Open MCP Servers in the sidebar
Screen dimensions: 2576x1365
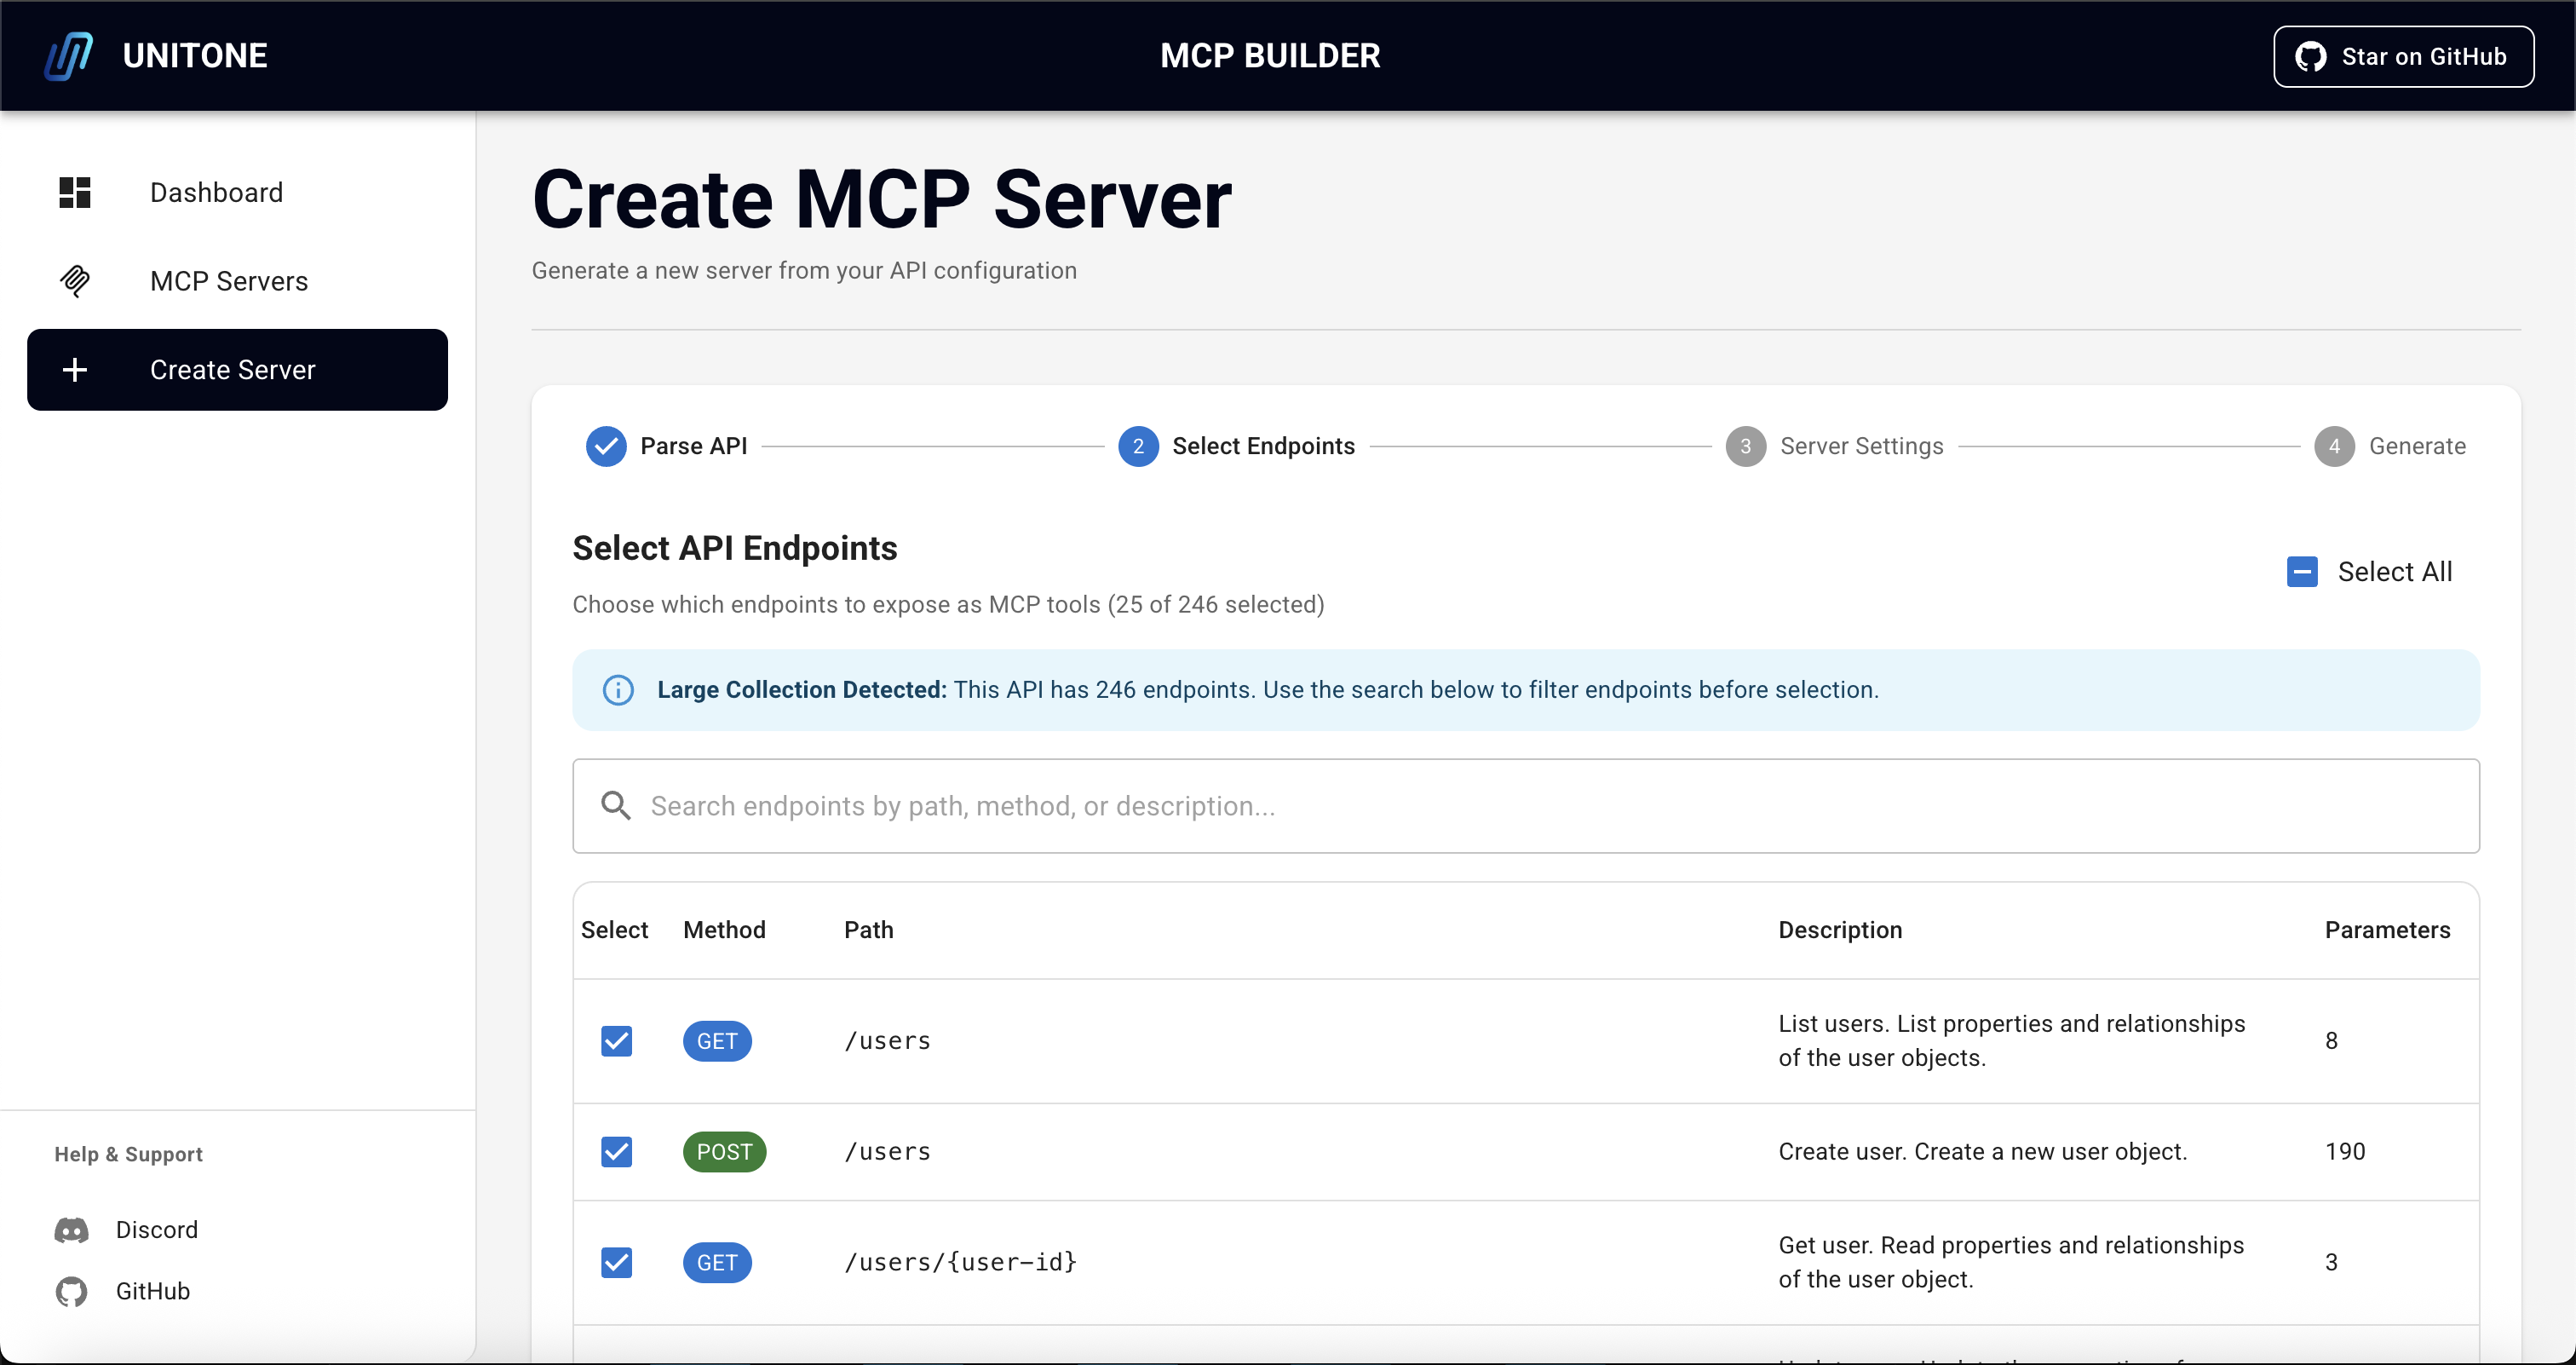click(x=237, y=281)
